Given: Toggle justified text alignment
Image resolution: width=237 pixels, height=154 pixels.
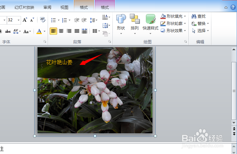Looking at the screenshot, I should click(77, 31).
